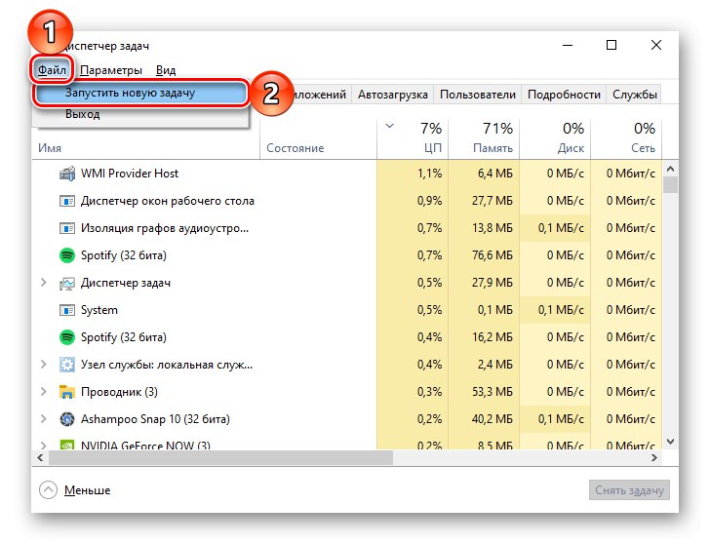Image resolution: width=710 pixels, height=544 pixels.
Task: Click the Снять задачу button
Action: 629,490
